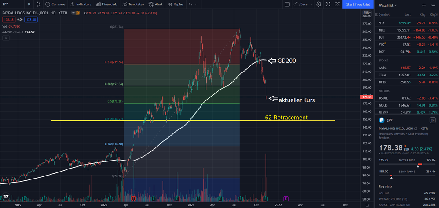Save the chart layout
Screen dimensions: 439x208
pos(301,4)
